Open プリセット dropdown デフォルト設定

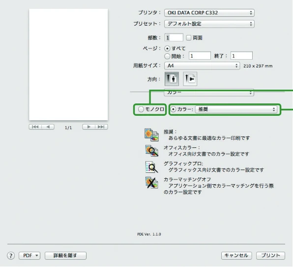209,24
